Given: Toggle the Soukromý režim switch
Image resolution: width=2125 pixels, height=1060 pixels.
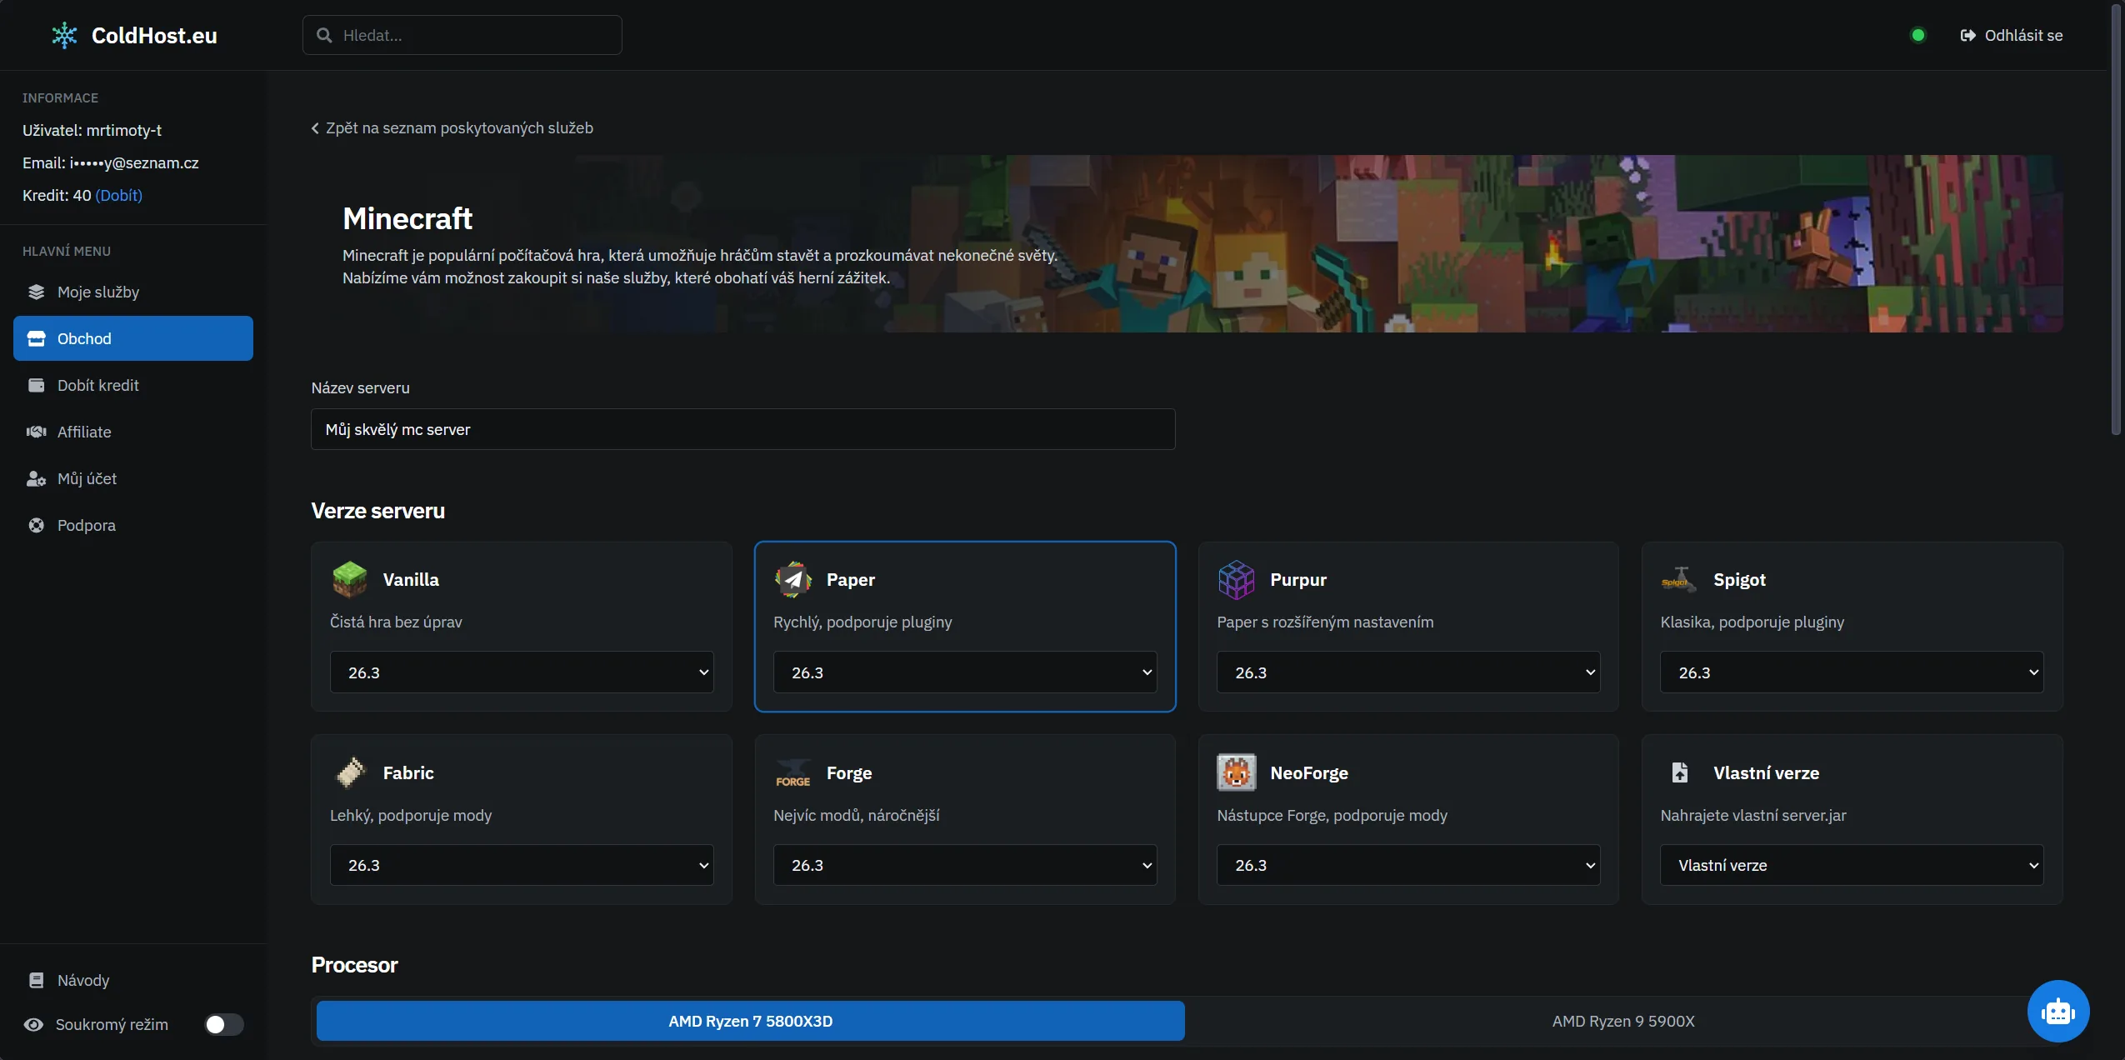Looking at the screenshot, I should tap(224, 1024).
